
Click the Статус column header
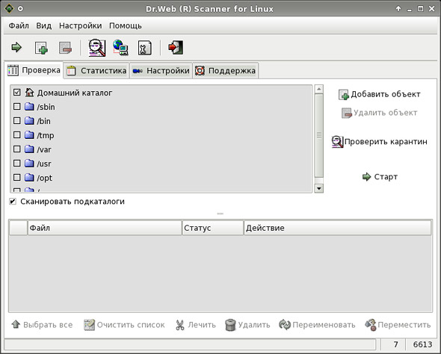pos(212,228)
